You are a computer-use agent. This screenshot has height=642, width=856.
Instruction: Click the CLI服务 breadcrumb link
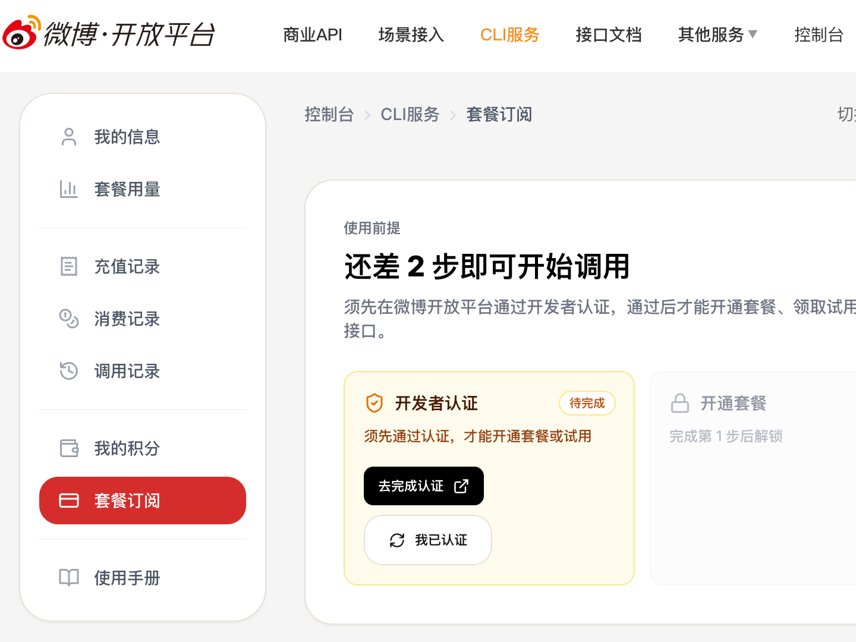click(x=410, y=114)
